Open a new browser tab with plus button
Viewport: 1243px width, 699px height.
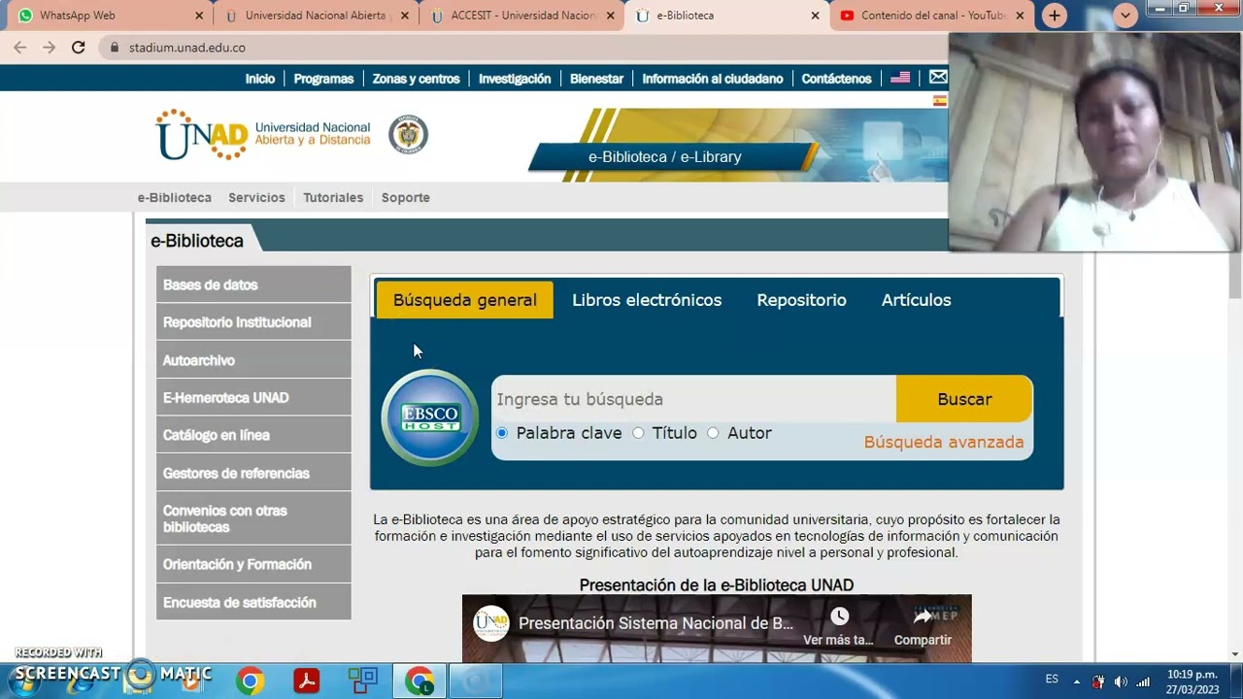pyautogui.click(x=1055, y=16)
